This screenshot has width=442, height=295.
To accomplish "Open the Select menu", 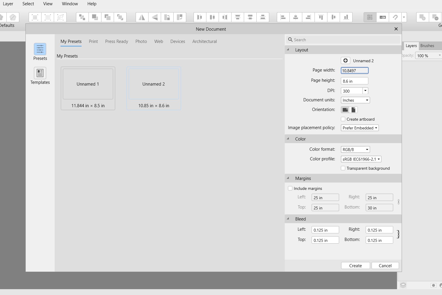I will [x=28, y=4].
